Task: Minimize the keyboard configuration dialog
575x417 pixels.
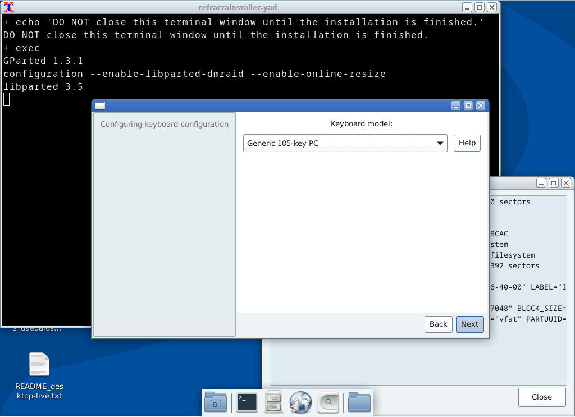Action: point(456,106)
